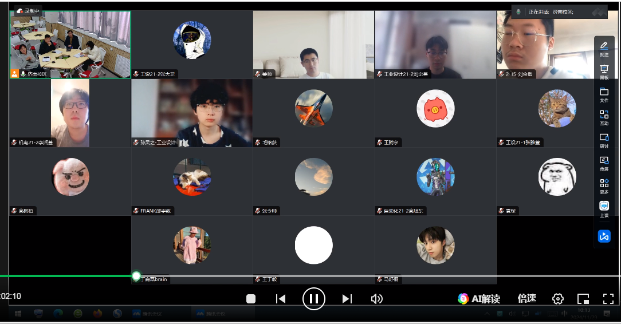Click the 上课 class icon
The image size is (621, 324).
tap(604, 208)
